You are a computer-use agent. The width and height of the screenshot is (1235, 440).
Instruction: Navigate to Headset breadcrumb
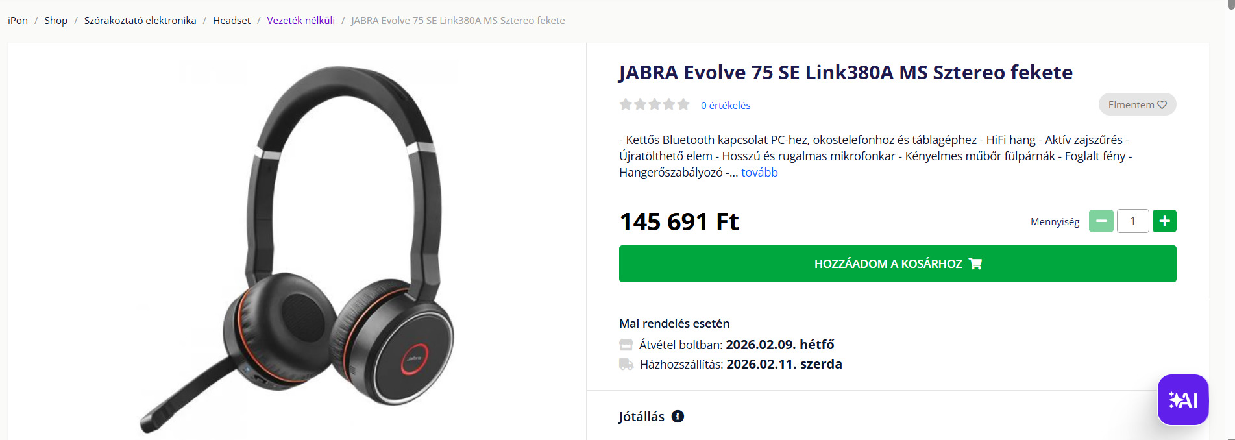point(232,21)
